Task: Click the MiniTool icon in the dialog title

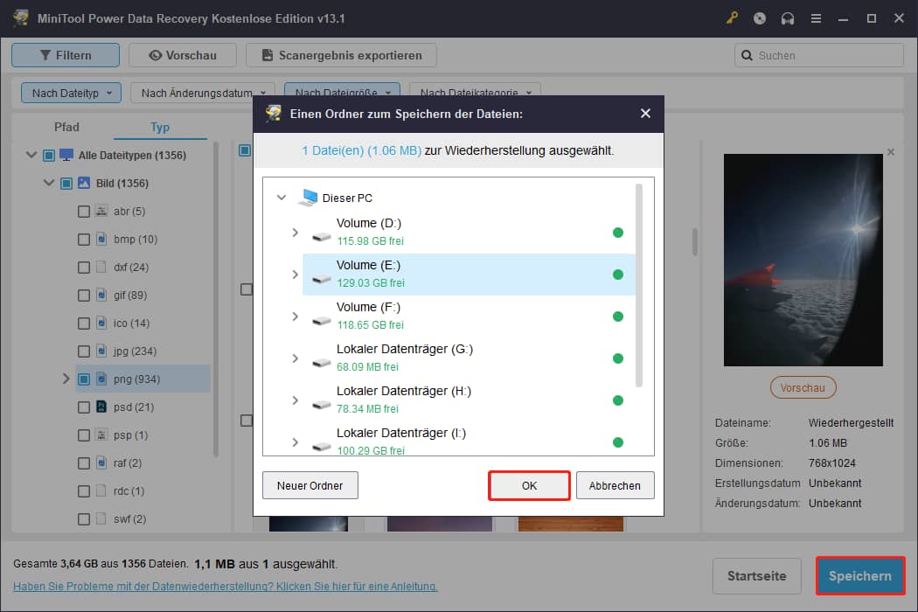Action: pyautogui.click(x=273, y=113)
